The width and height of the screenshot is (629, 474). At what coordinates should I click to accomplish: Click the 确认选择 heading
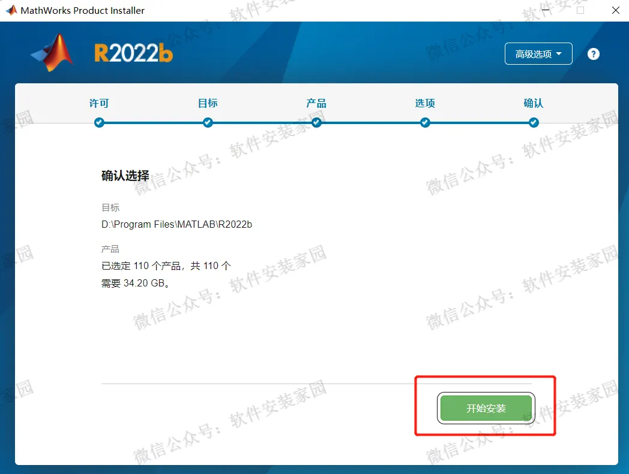click(x=125, y=176)
